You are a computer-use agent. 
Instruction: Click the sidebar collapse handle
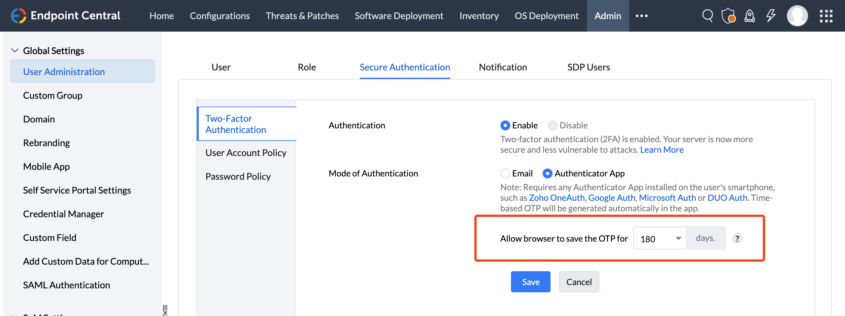[x=165, y=310]
